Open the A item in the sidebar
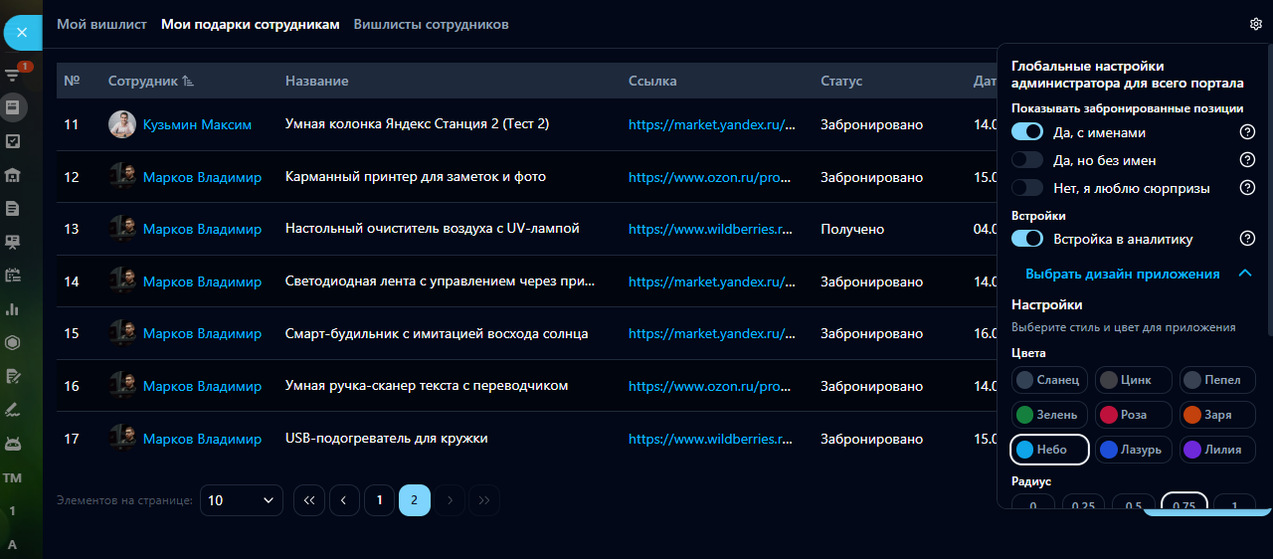 point(13,544)
